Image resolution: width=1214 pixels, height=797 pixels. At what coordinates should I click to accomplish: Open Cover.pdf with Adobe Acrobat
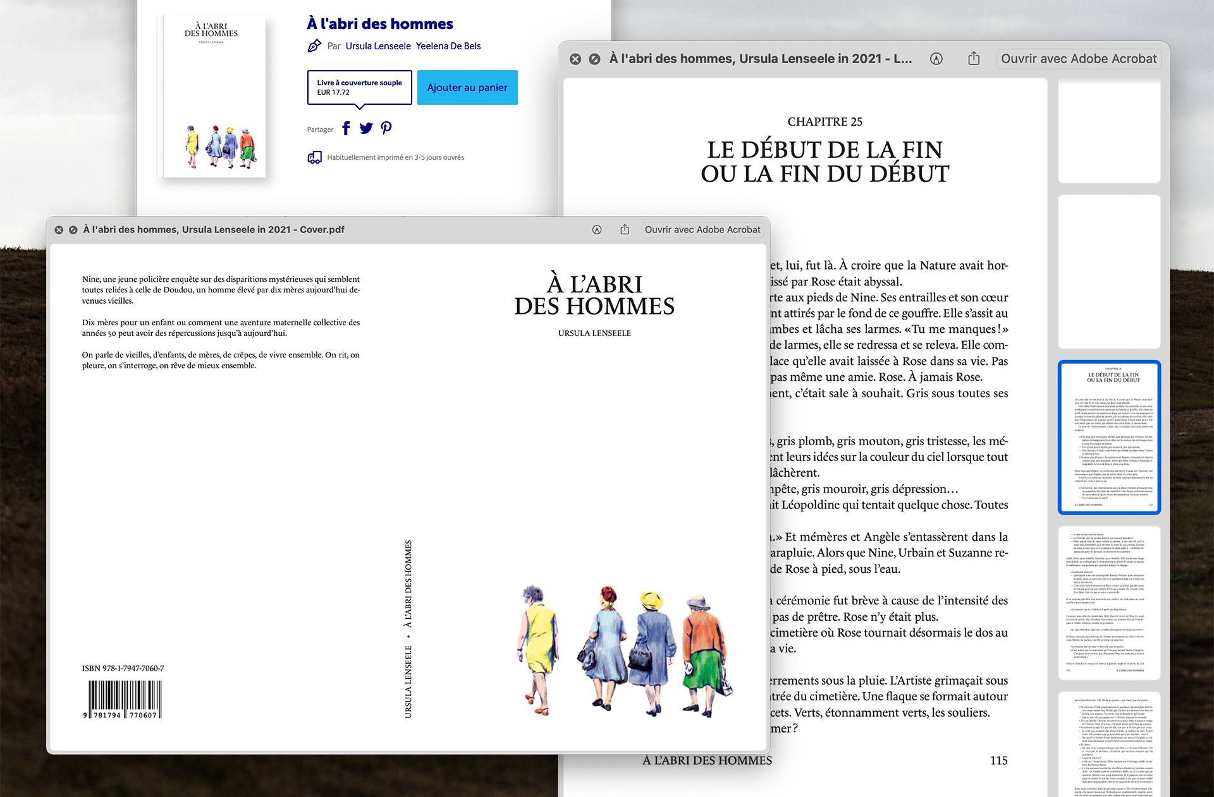[702, 230]
